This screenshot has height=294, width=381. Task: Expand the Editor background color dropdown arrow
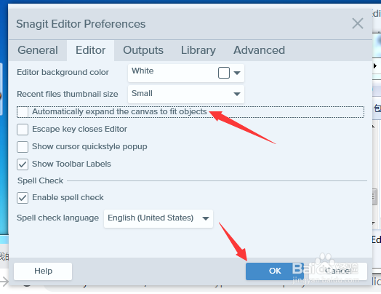pyautogui.click(x=237, y=73)
